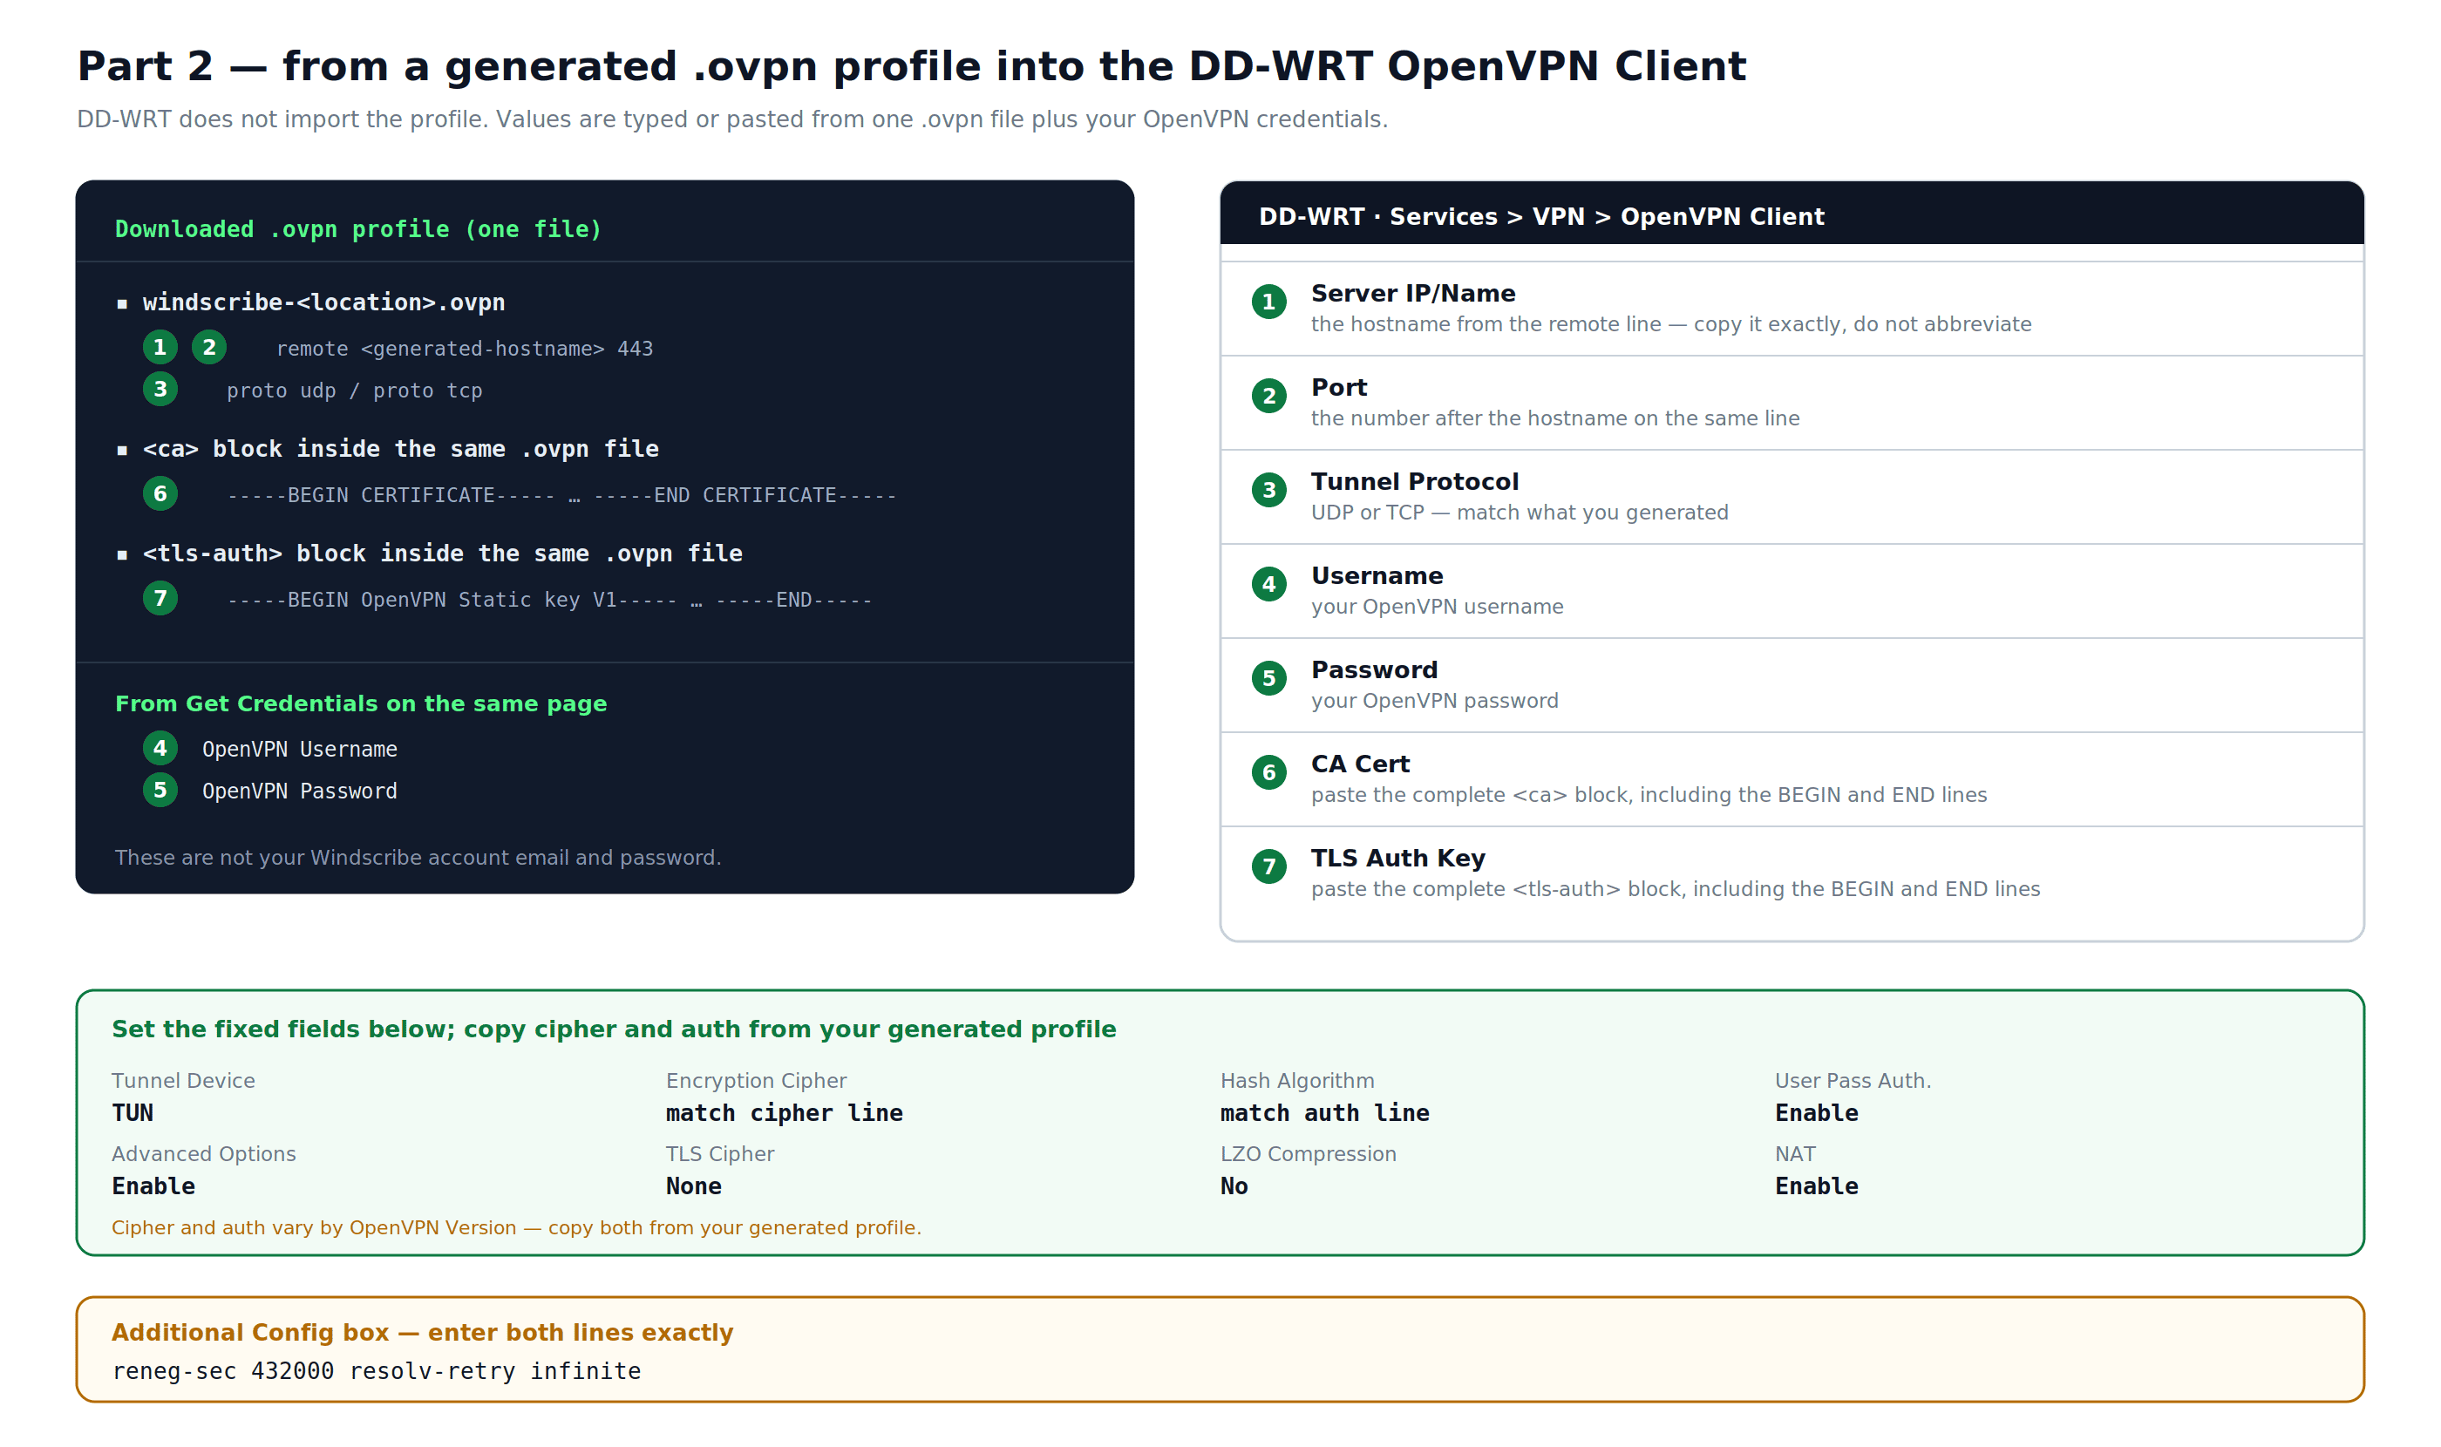Screen dimensions: 2441x1447
Task: Click the 'Server IP/Name' field title
Action: pos(1413,294)
